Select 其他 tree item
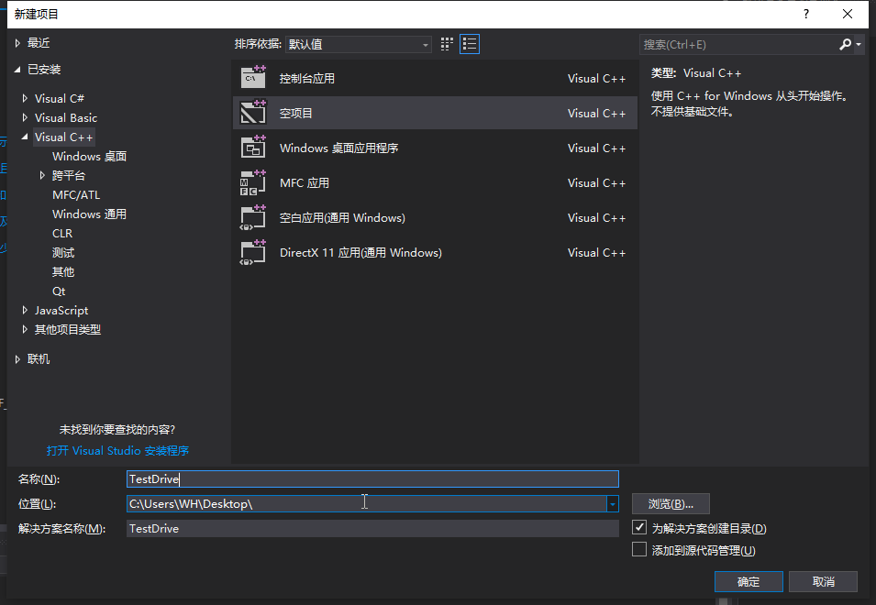This screenshot has height=605, width=876. pos(63,272)
